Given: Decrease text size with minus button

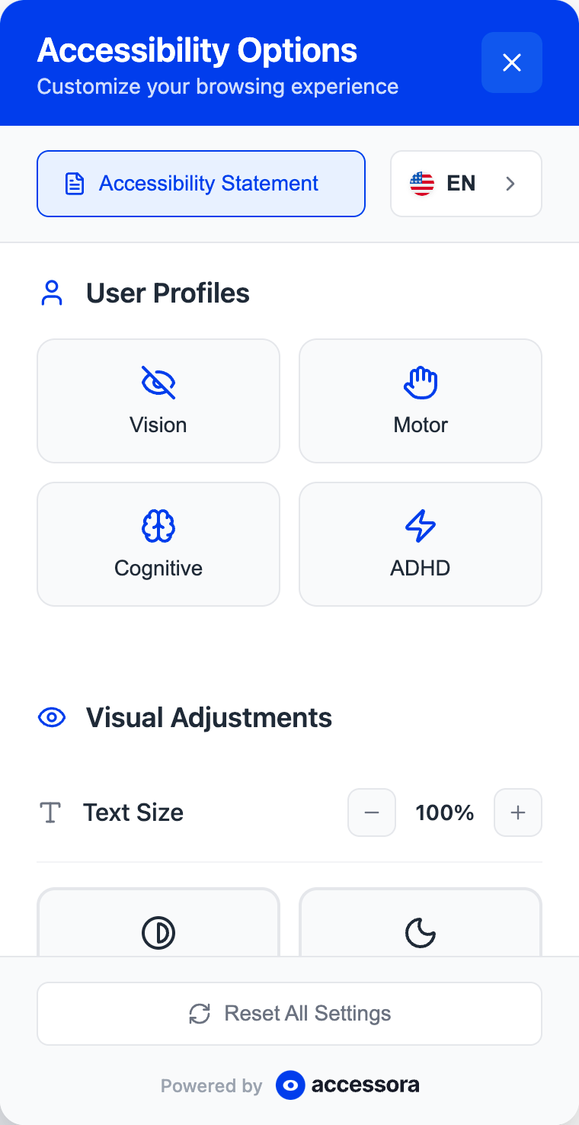Looking at the screenshot, I should click(372, 812).
